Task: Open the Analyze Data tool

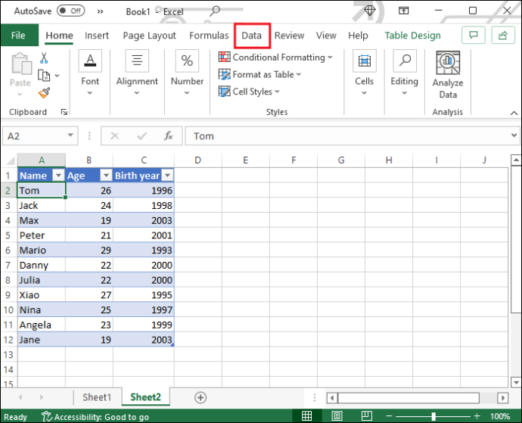Action: pos(448,75)
